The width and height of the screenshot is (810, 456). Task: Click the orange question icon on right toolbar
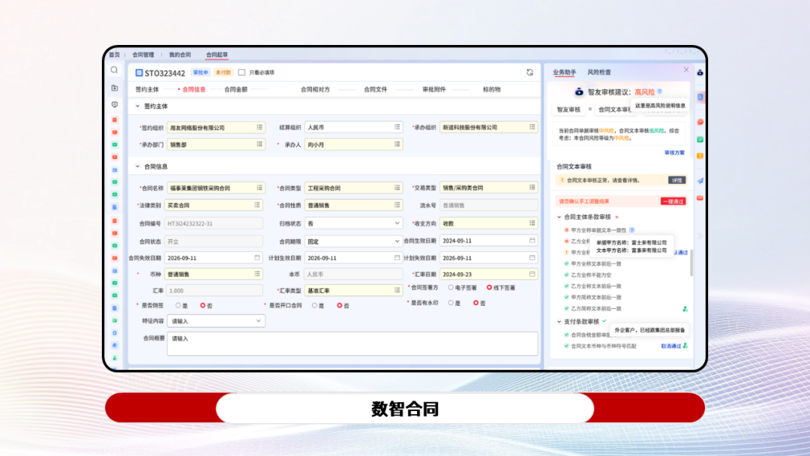pos(700,156)
